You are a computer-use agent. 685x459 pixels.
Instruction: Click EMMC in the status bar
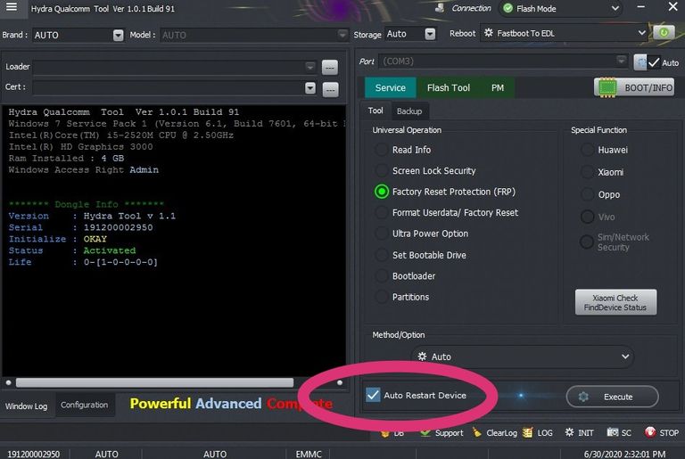(309, 454)
